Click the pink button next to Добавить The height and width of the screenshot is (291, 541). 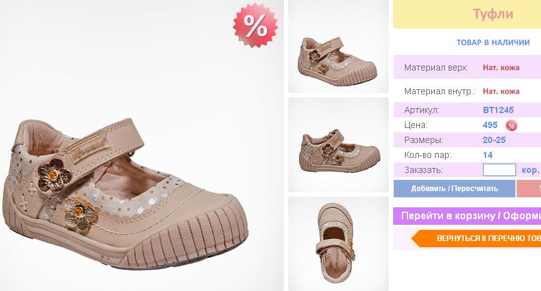click(529, 189)
